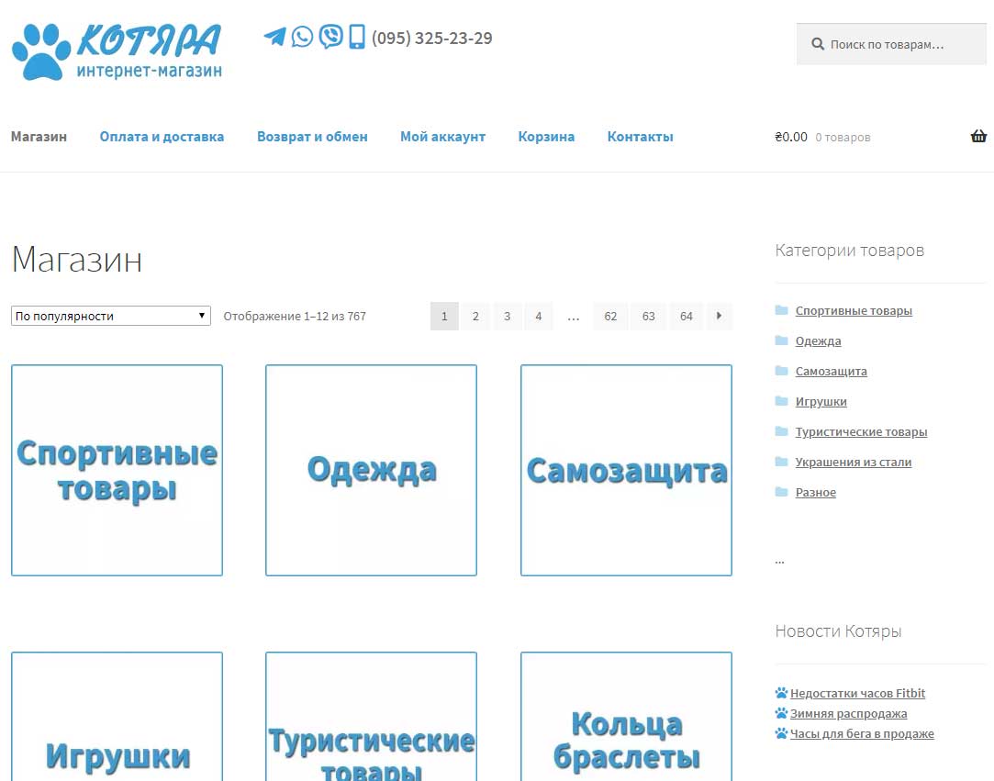Go to page 2 of products
994x781 pixels.
click(x=475, y=316)
